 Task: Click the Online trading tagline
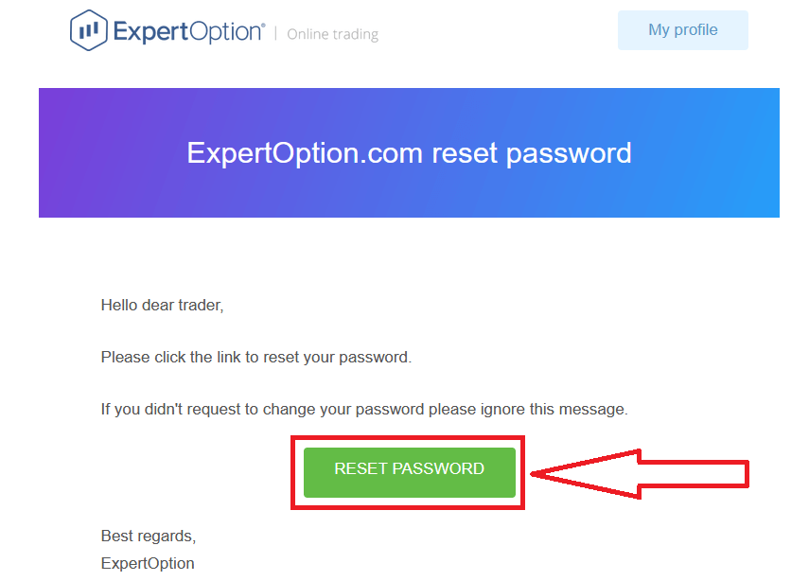pyautogui.click(x=332, y=33)
